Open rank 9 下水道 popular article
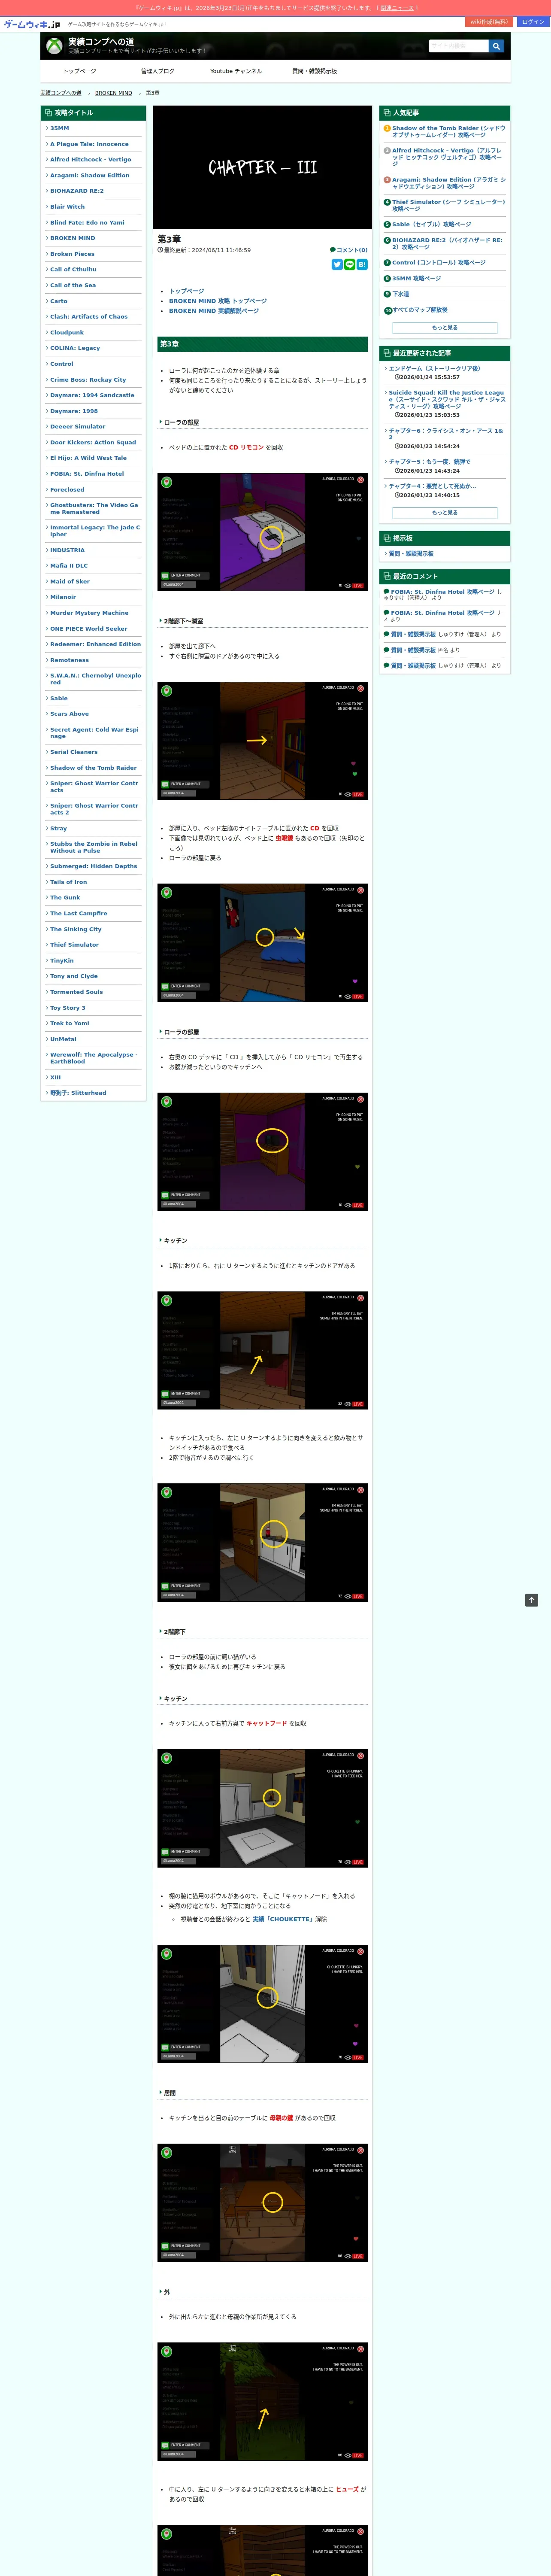The image size is (551, 2576). [400, 294]
